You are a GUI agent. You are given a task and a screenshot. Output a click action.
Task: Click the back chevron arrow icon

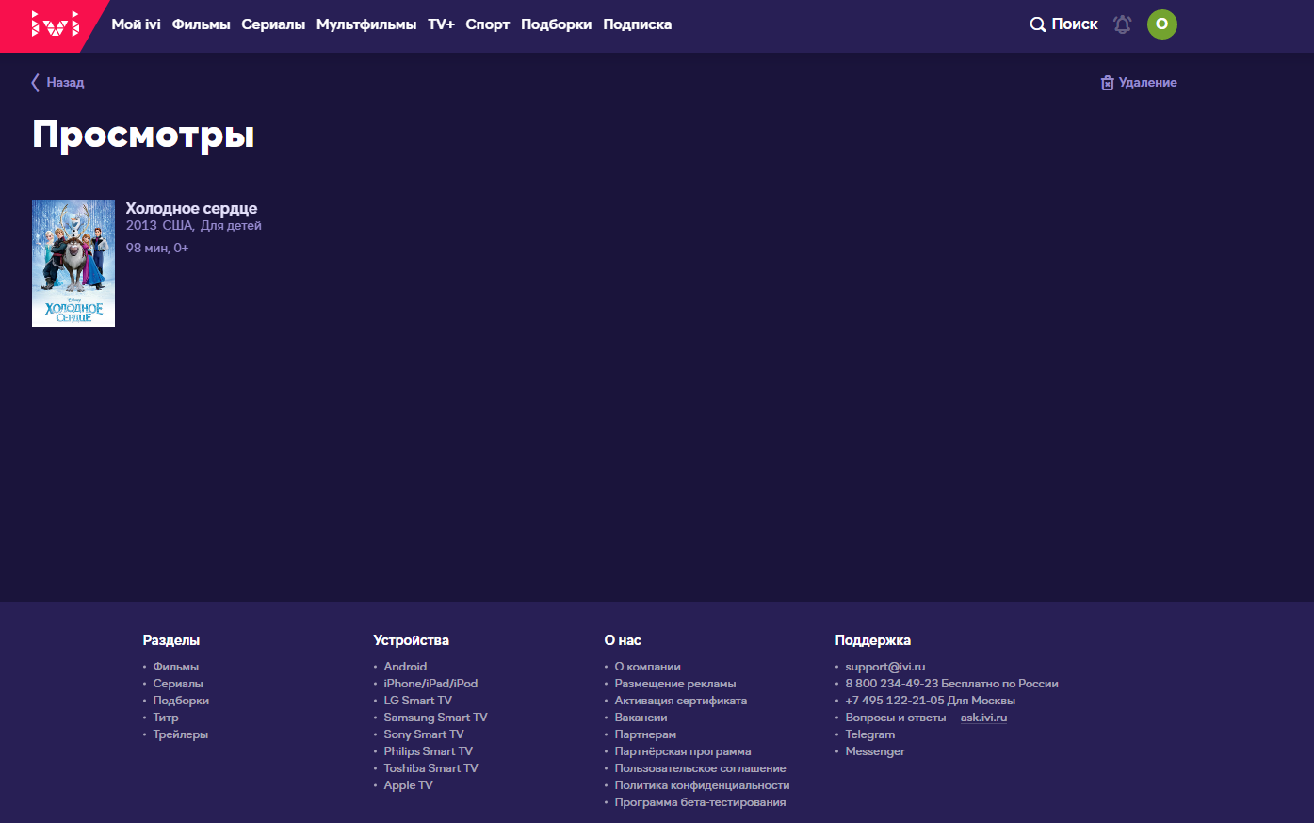(x=36, y=83)
